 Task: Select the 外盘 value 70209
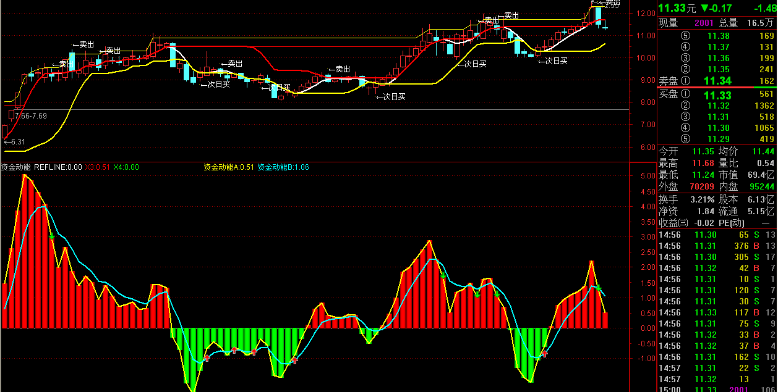701,186
